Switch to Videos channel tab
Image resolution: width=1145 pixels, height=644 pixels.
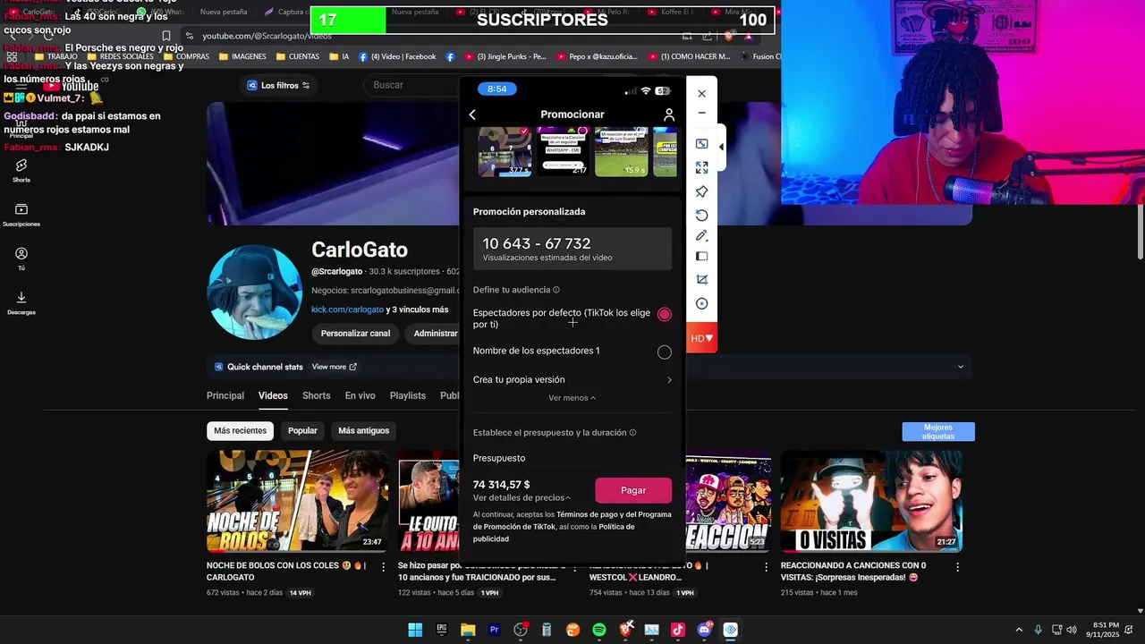point(273,395)
